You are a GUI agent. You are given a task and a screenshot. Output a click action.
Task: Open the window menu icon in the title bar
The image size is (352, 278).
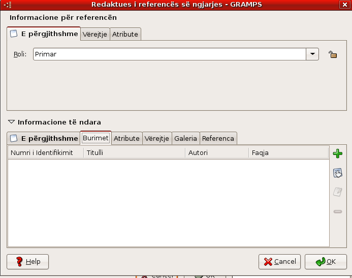(x=8, y=5)
